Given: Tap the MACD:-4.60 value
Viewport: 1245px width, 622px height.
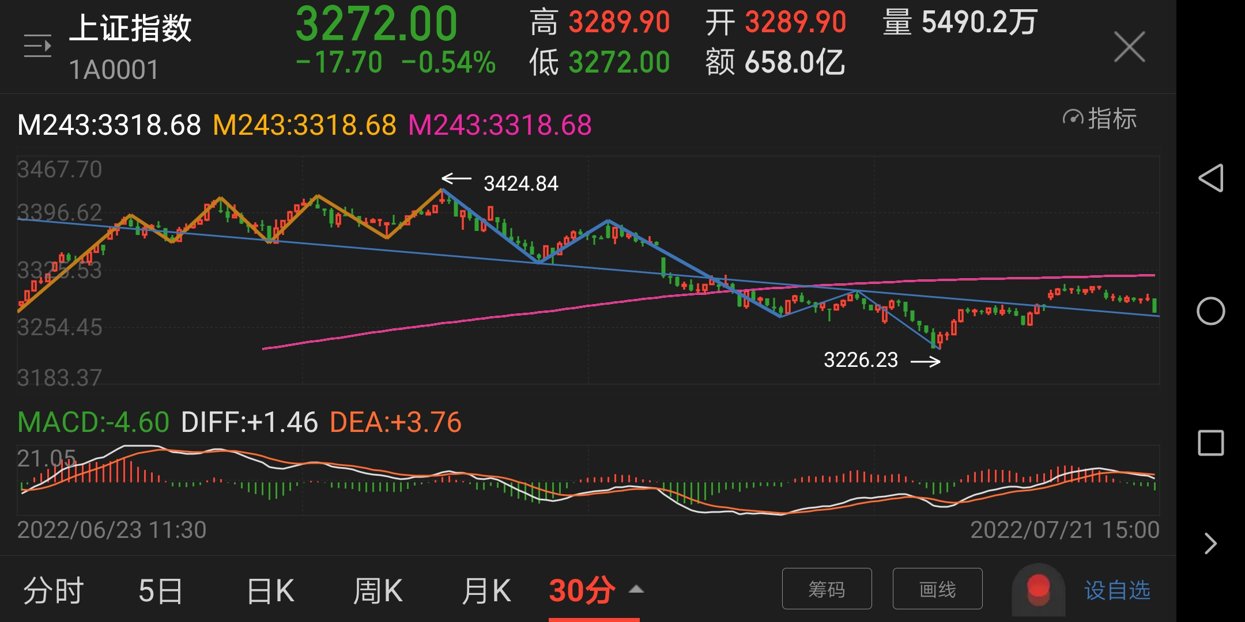Looking at the screenshot, I should [93, 422].
